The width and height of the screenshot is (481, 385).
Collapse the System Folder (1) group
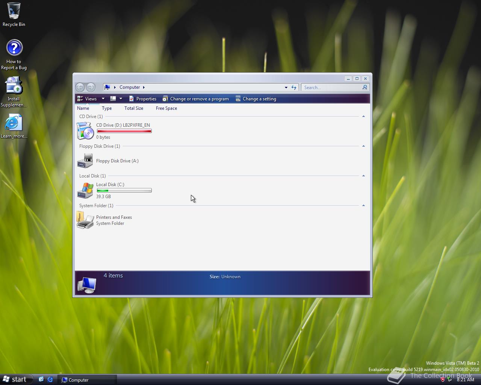363,206
